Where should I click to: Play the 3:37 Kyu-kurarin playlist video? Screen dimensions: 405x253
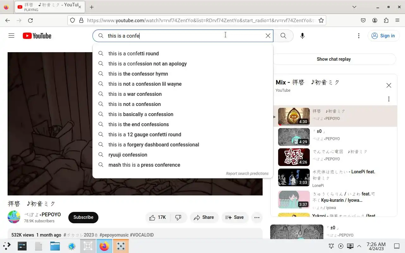294,199
